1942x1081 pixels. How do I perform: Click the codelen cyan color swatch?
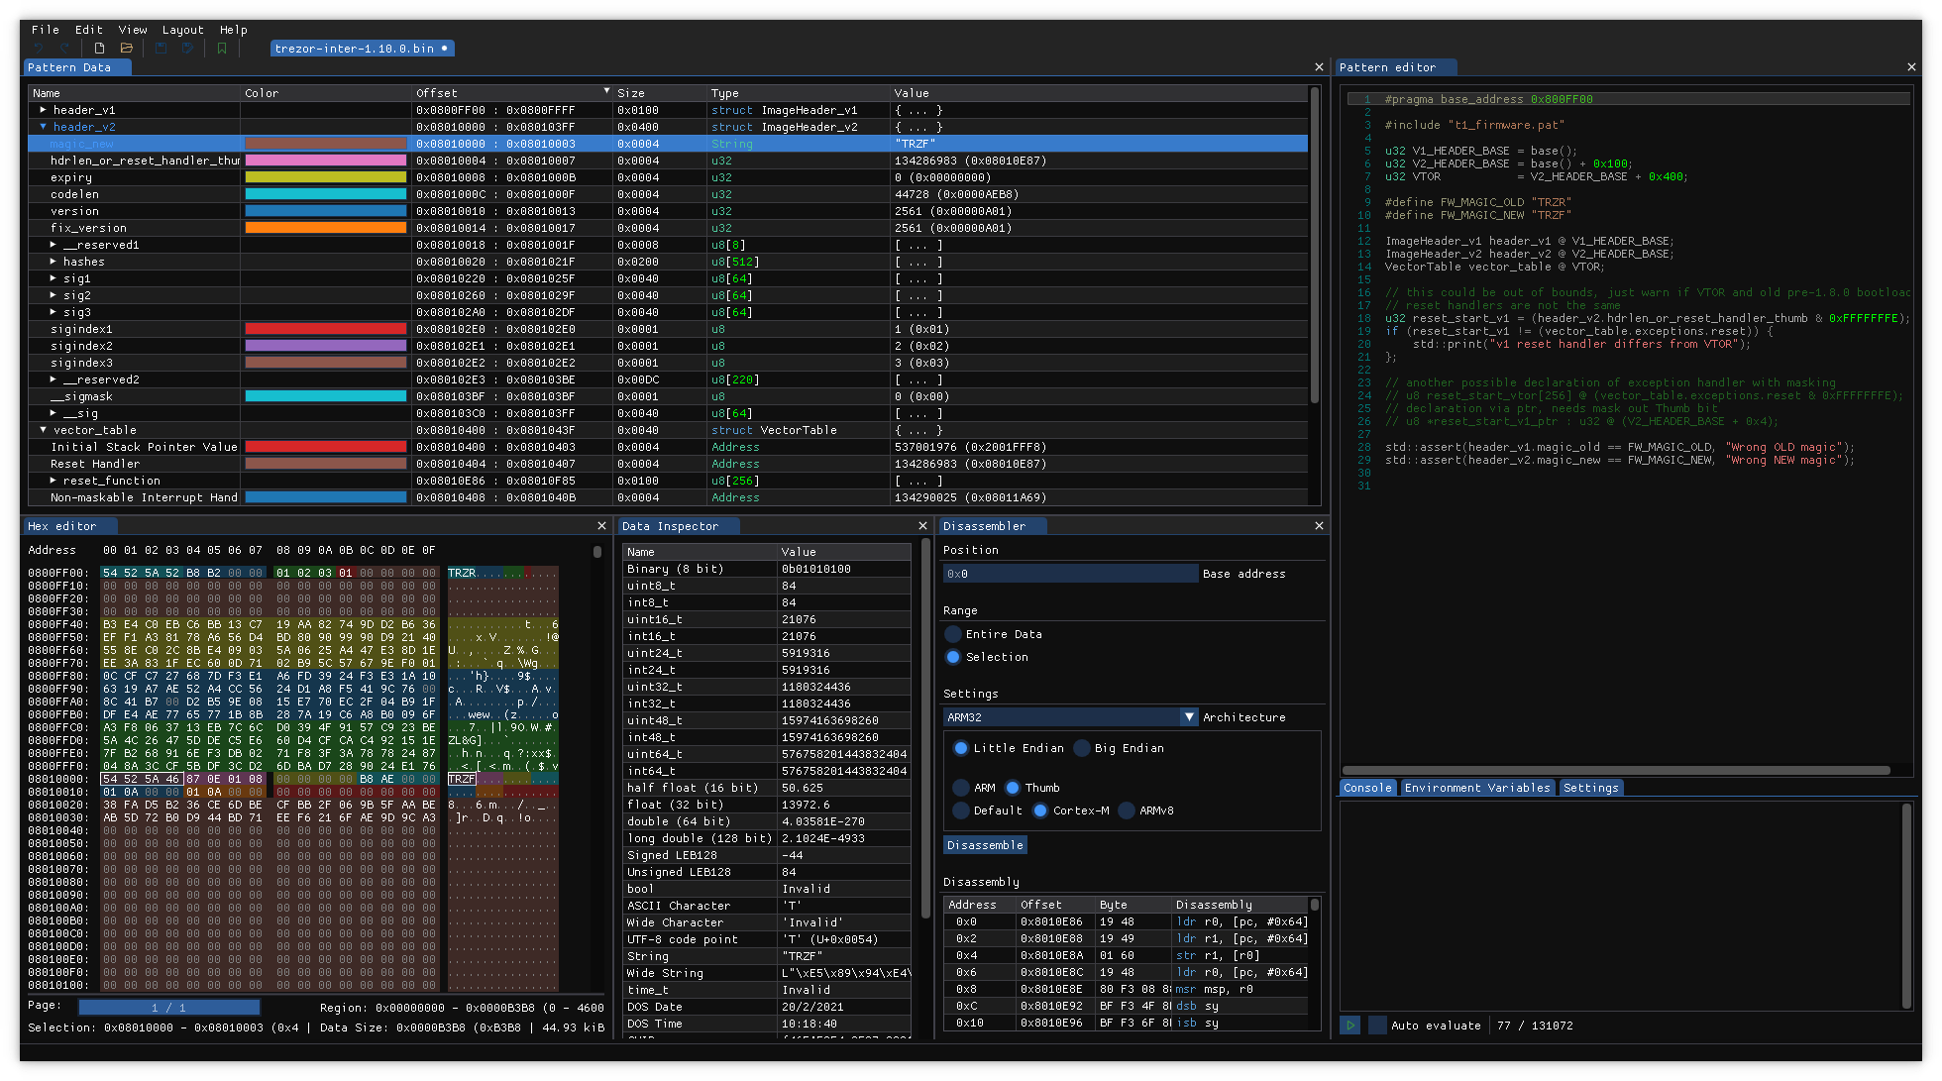click(x=326, y=194)
